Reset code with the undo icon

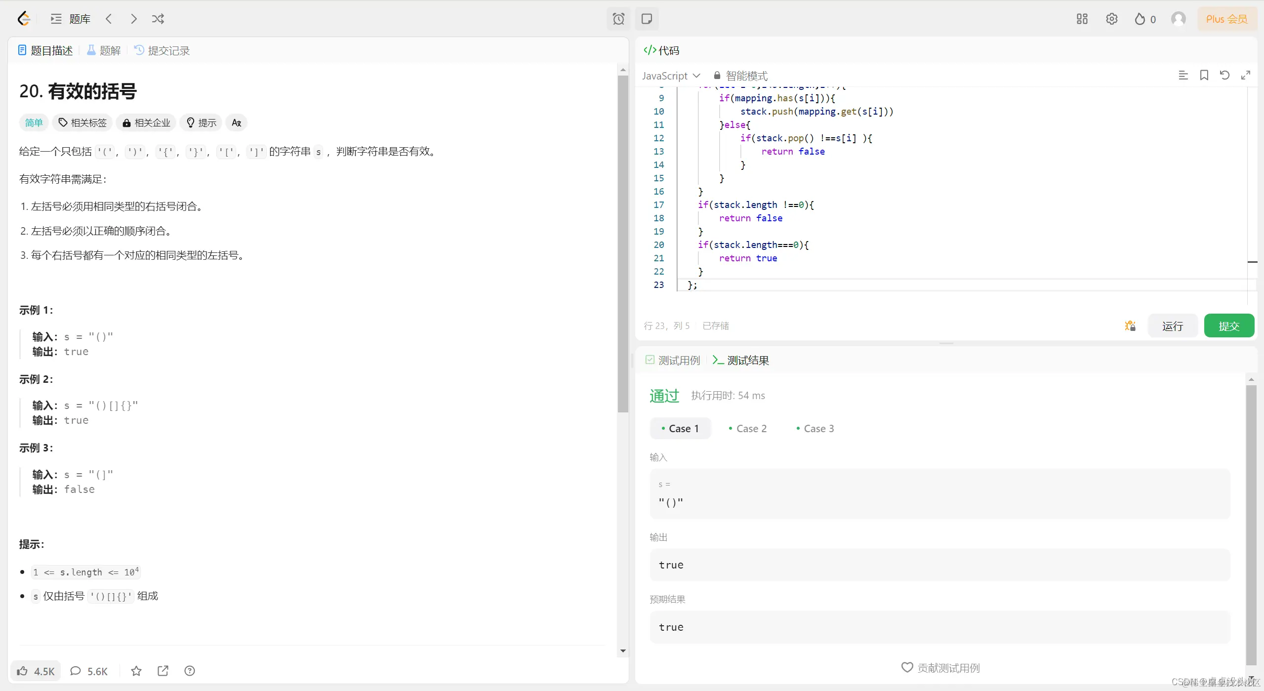(x=1224, y=75)
